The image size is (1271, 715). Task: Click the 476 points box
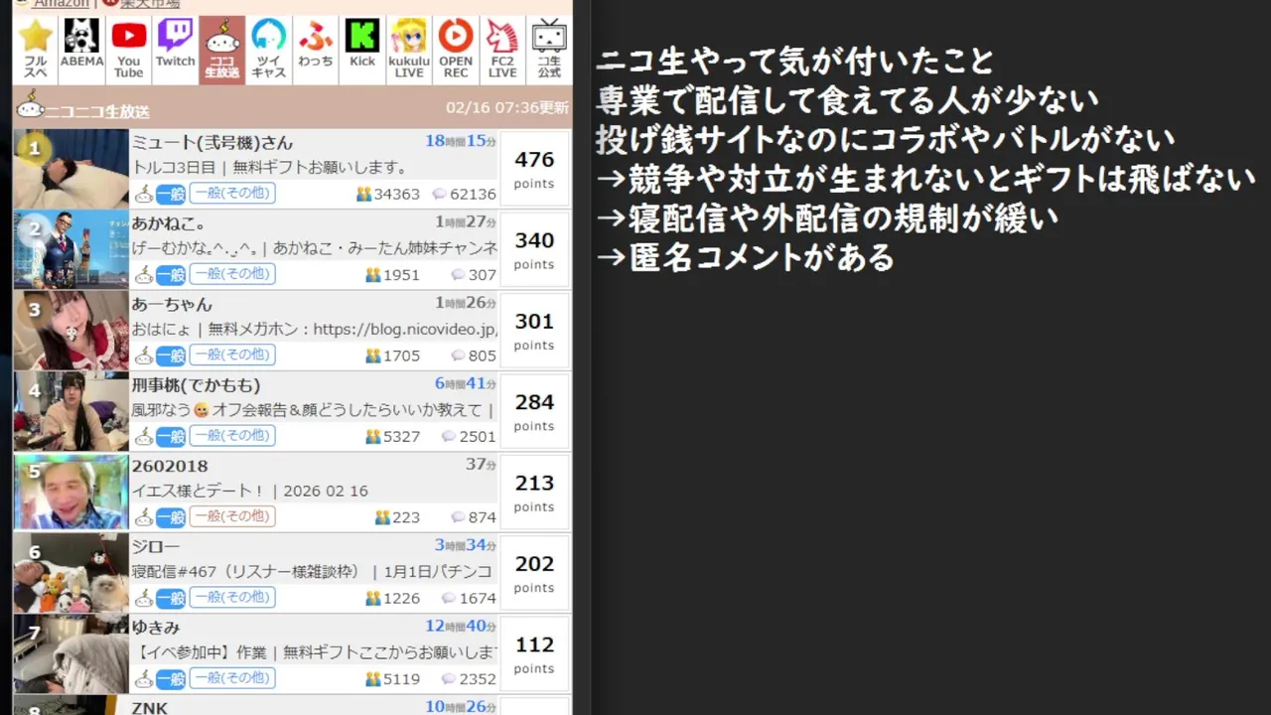click(x=534, y=168)
